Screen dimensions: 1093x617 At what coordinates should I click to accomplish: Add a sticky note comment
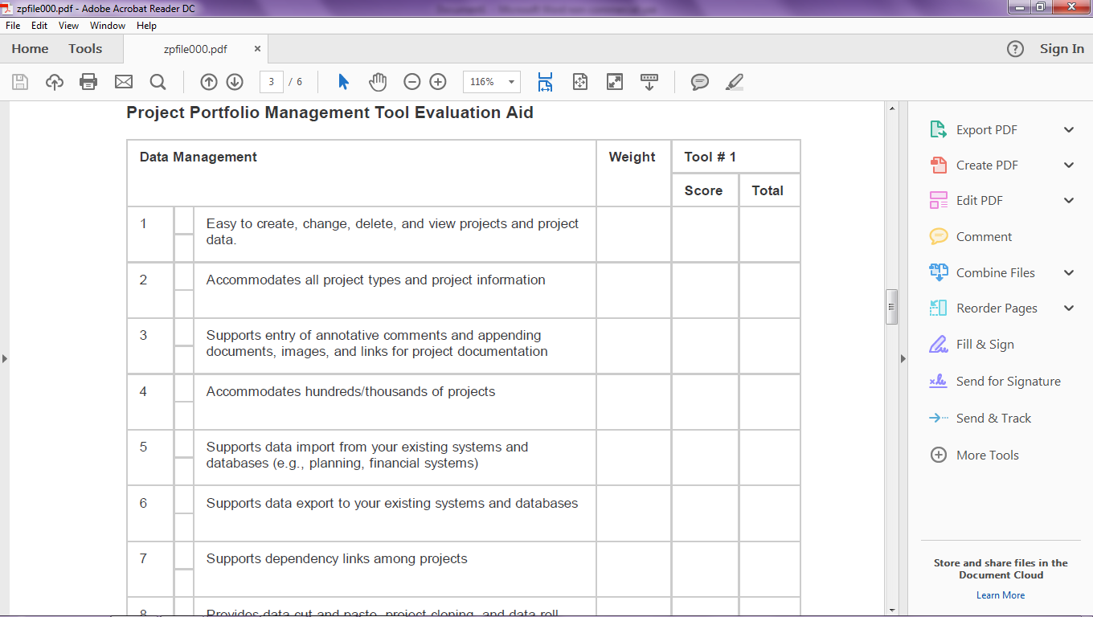click(x=699, y=81)
